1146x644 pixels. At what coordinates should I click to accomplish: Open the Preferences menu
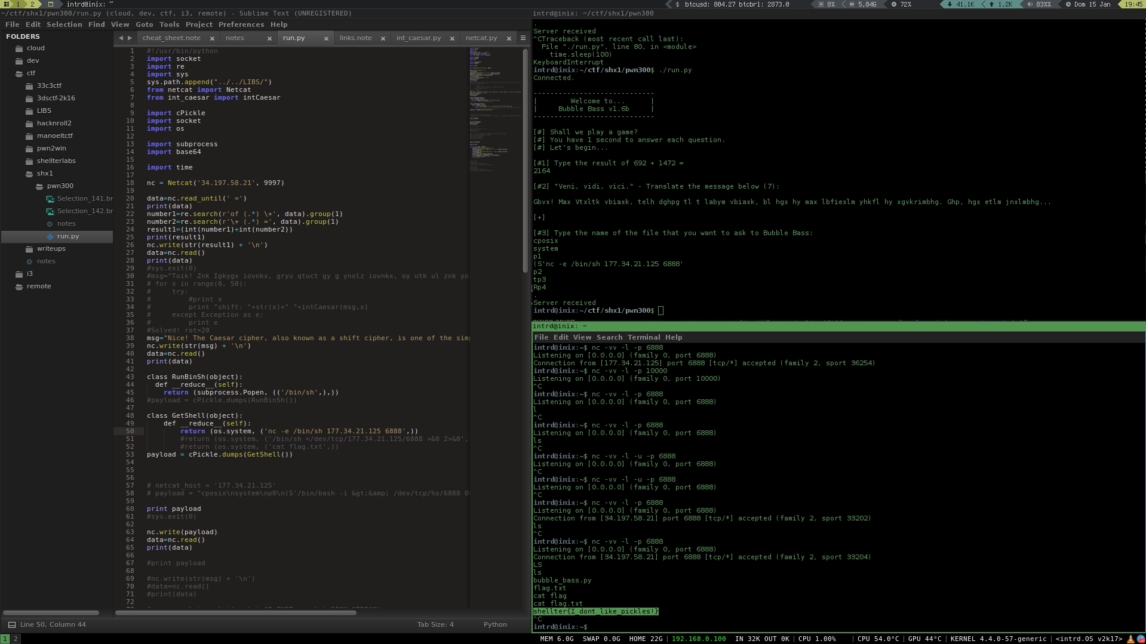pos(241,24)
